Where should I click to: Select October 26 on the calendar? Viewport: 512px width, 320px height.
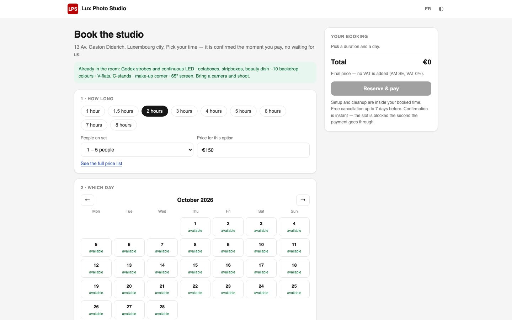click(x=96, y=310)
